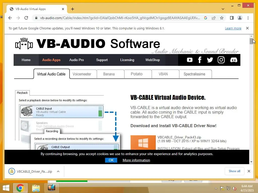Click the Google icon in the address bar

[x=206, y=18]
